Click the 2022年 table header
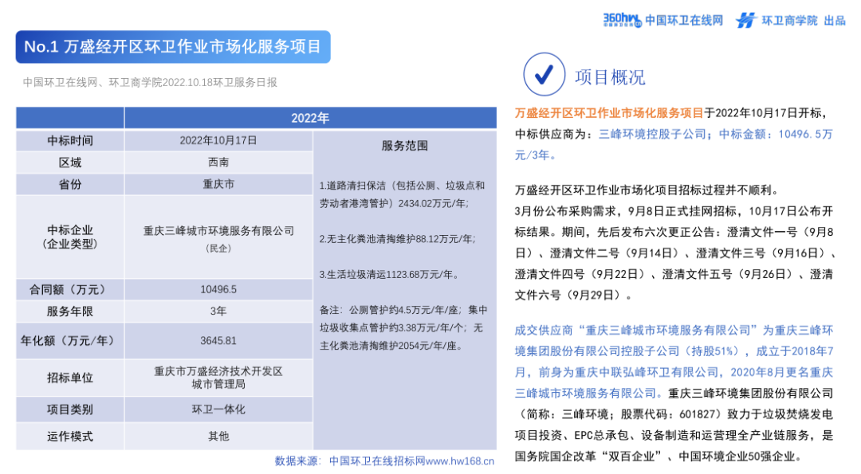Image resolution: width=861 pixels, height=474 pixels. (310, 118)
